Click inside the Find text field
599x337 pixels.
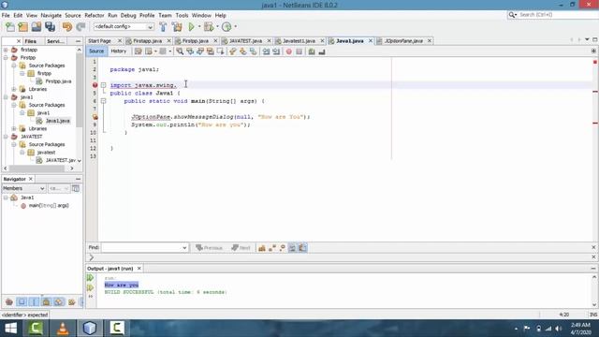tap(141, 247)
